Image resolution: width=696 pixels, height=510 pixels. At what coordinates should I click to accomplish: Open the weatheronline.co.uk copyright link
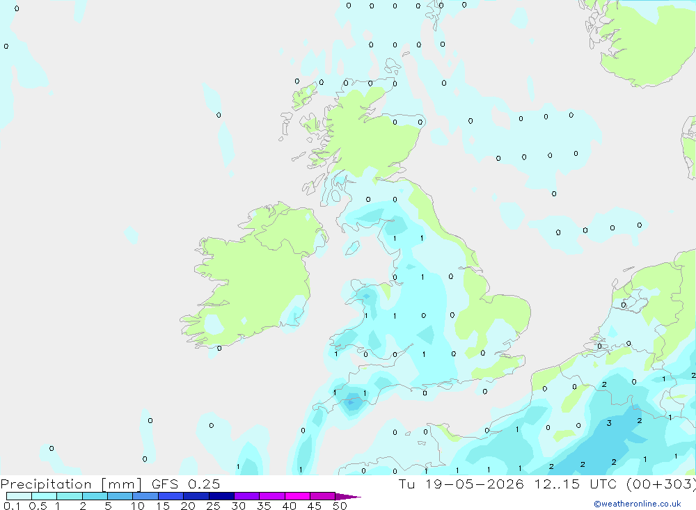pos(638,504)
